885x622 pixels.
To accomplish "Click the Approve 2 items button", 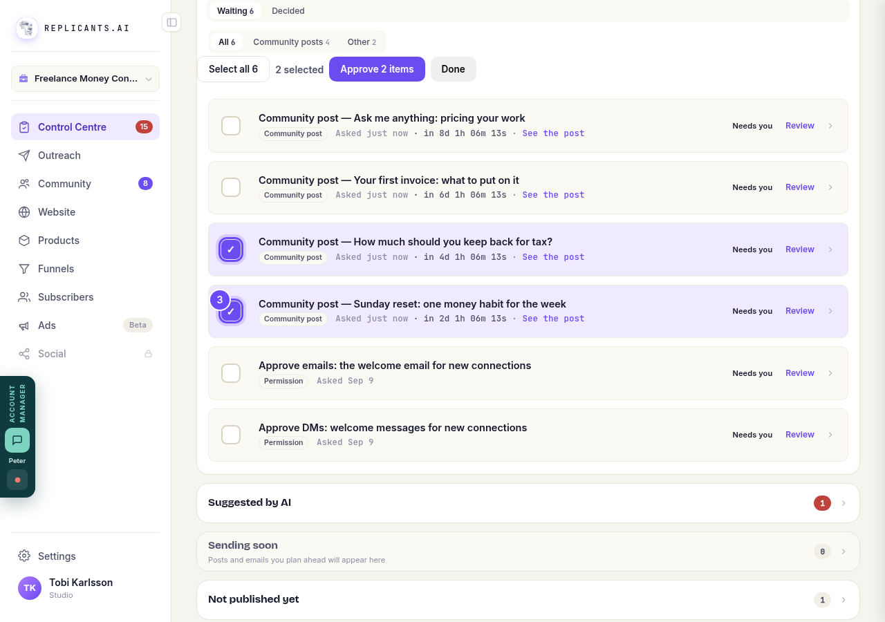I will click(377, 69).
